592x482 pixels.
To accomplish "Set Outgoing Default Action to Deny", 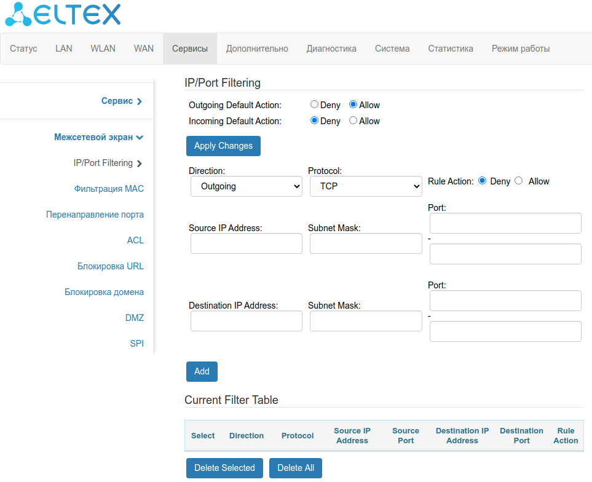I will click(314, 105).
